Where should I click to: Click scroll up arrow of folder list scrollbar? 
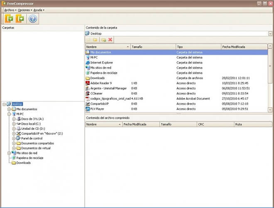coord(270,46)
